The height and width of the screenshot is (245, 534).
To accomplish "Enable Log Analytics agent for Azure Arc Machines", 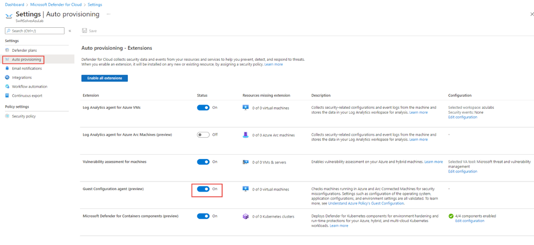I will tap(203, 135).
